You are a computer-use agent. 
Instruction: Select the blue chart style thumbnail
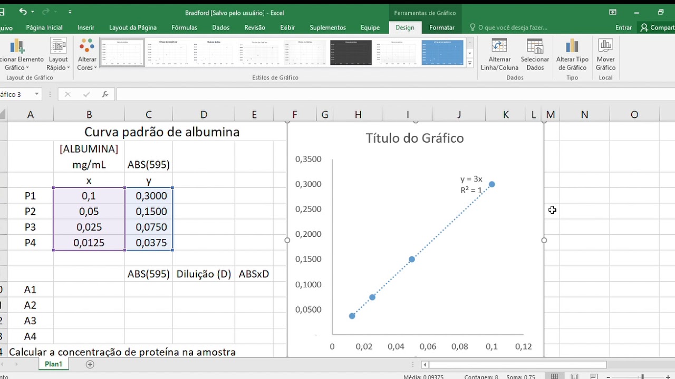pyautogui.click(x=442, y=52)
